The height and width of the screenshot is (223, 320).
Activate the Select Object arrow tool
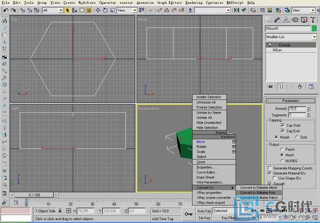(x=67, y=10)
